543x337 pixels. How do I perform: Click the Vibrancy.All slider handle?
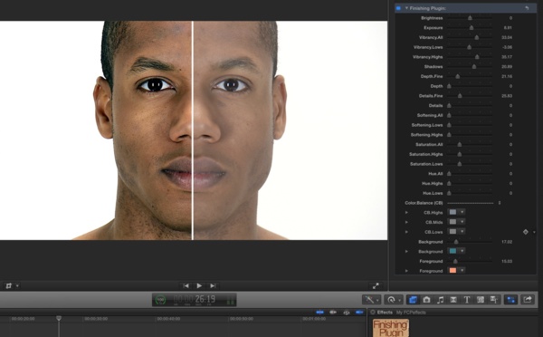(477, 37)
